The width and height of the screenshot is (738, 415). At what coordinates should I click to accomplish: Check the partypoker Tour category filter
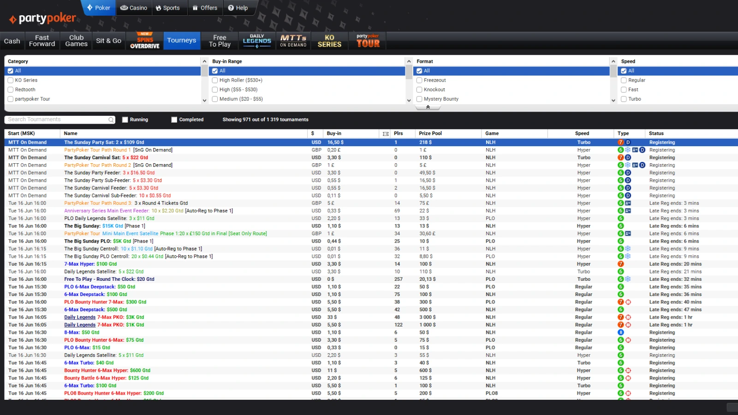pyautogui.click(x=11, y=99)
